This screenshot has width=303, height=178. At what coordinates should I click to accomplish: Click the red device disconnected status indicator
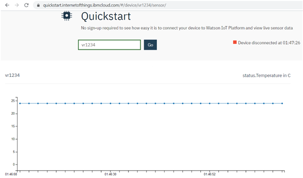[235, 42]
